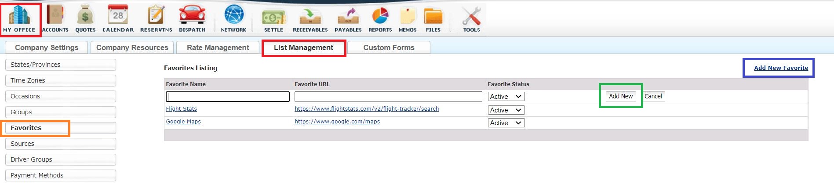Click the Add New Favorite link
The width and height of the screenshot is (834, 188).
pos(781,68)
